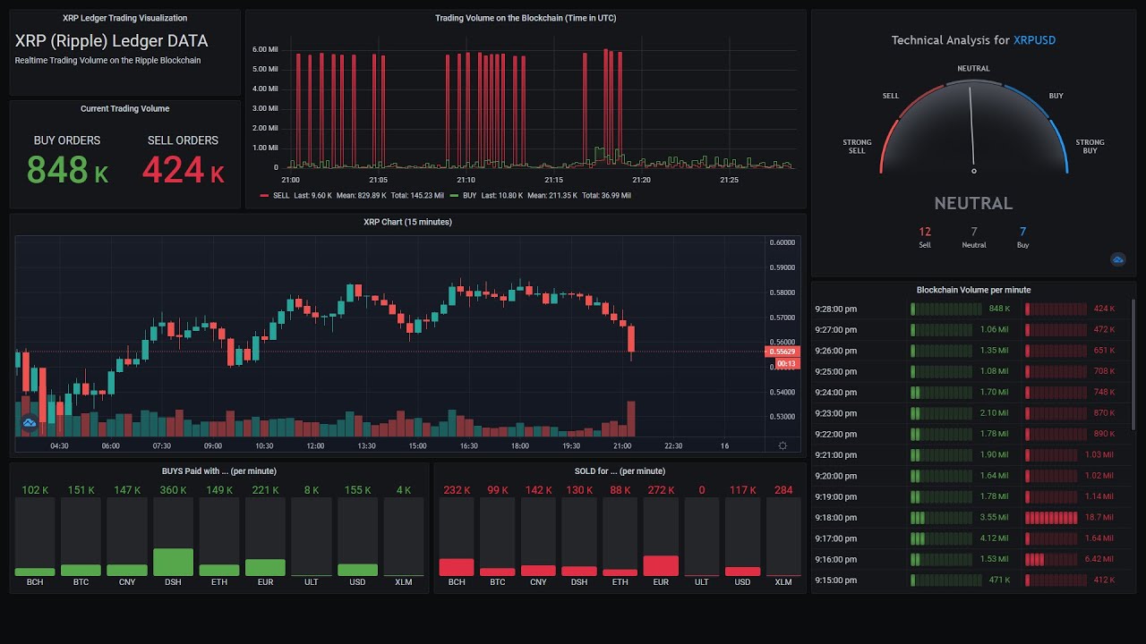Click the 21:10 time axis label

[x=466, y=180]
